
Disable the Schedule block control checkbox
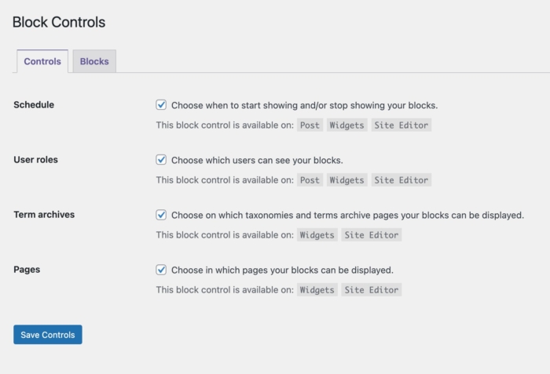pos(161,105)
